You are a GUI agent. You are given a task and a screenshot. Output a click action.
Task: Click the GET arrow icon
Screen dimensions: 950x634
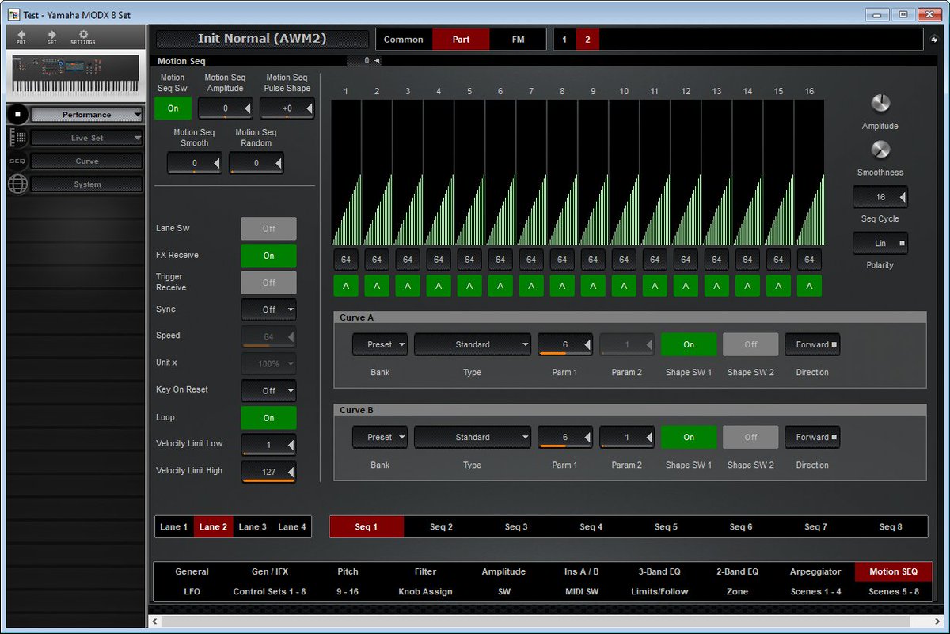point(51,35)
